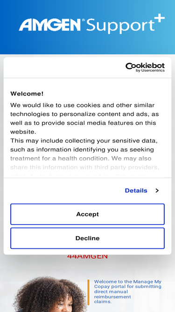
Task: Click the right chevron beside Details
Action: tap(157, 191)
